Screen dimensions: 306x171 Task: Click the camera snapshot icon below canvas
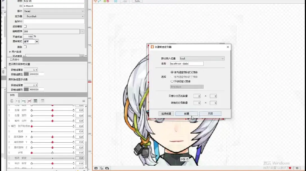96,168
